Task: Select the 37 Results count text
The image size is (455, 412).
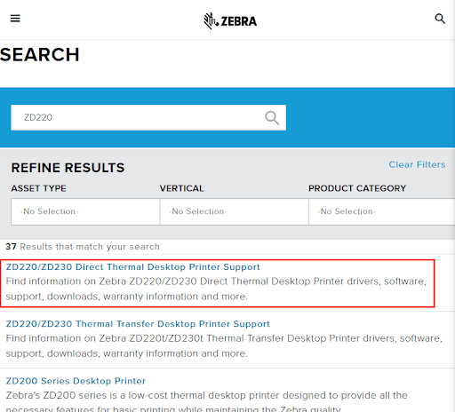Action: click(x=83, y=247)
